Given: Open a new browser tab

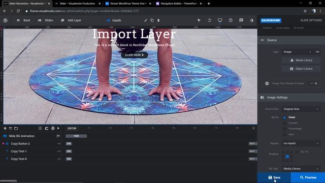Looking at the screenshot, I should pos(209,4).
